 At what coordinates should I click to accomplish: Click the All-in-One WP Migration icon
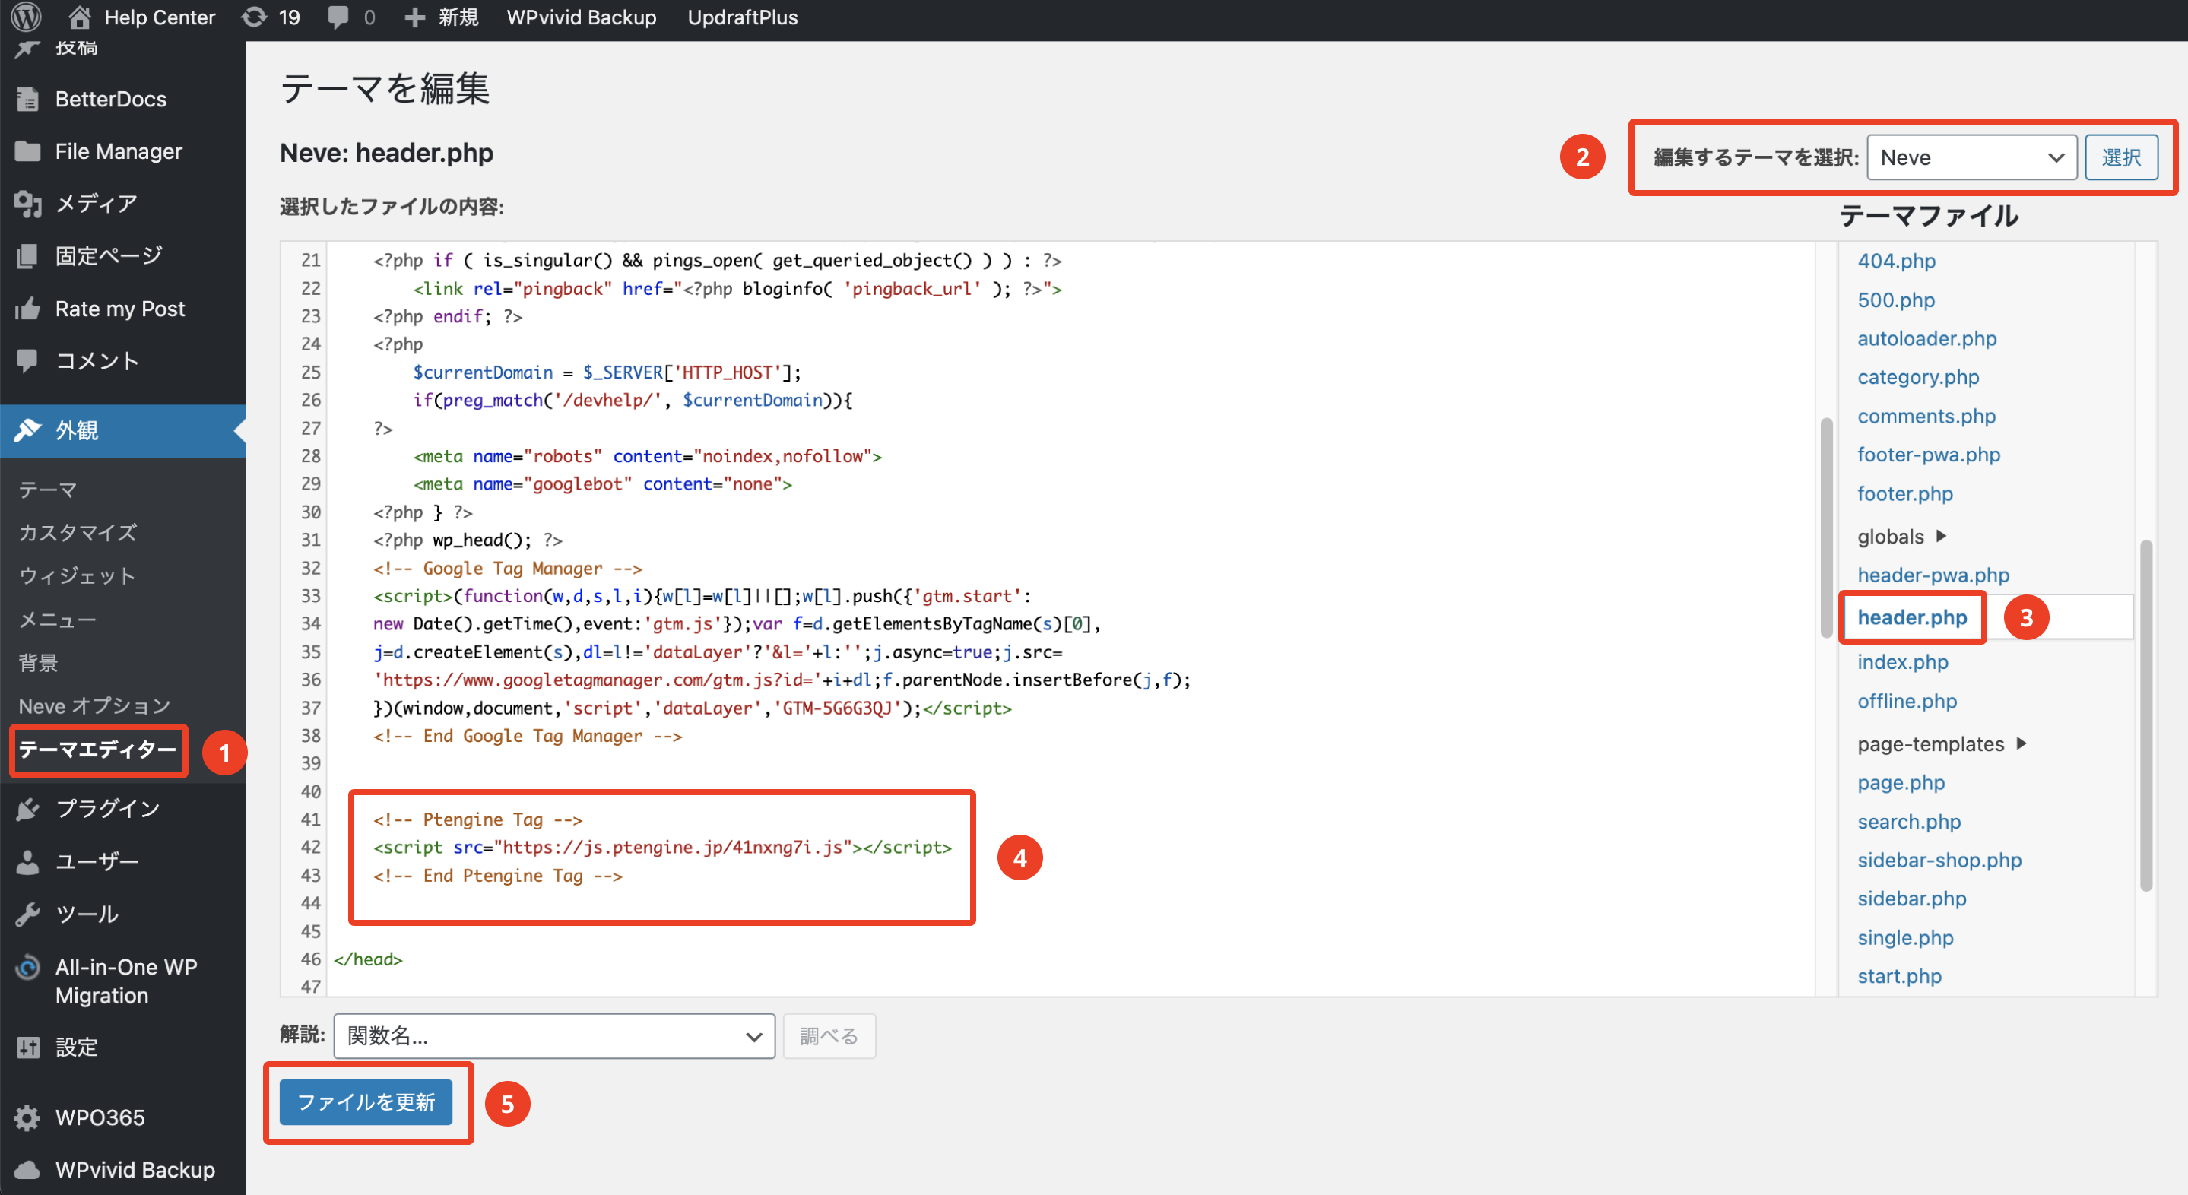click(x=27, y=968)
